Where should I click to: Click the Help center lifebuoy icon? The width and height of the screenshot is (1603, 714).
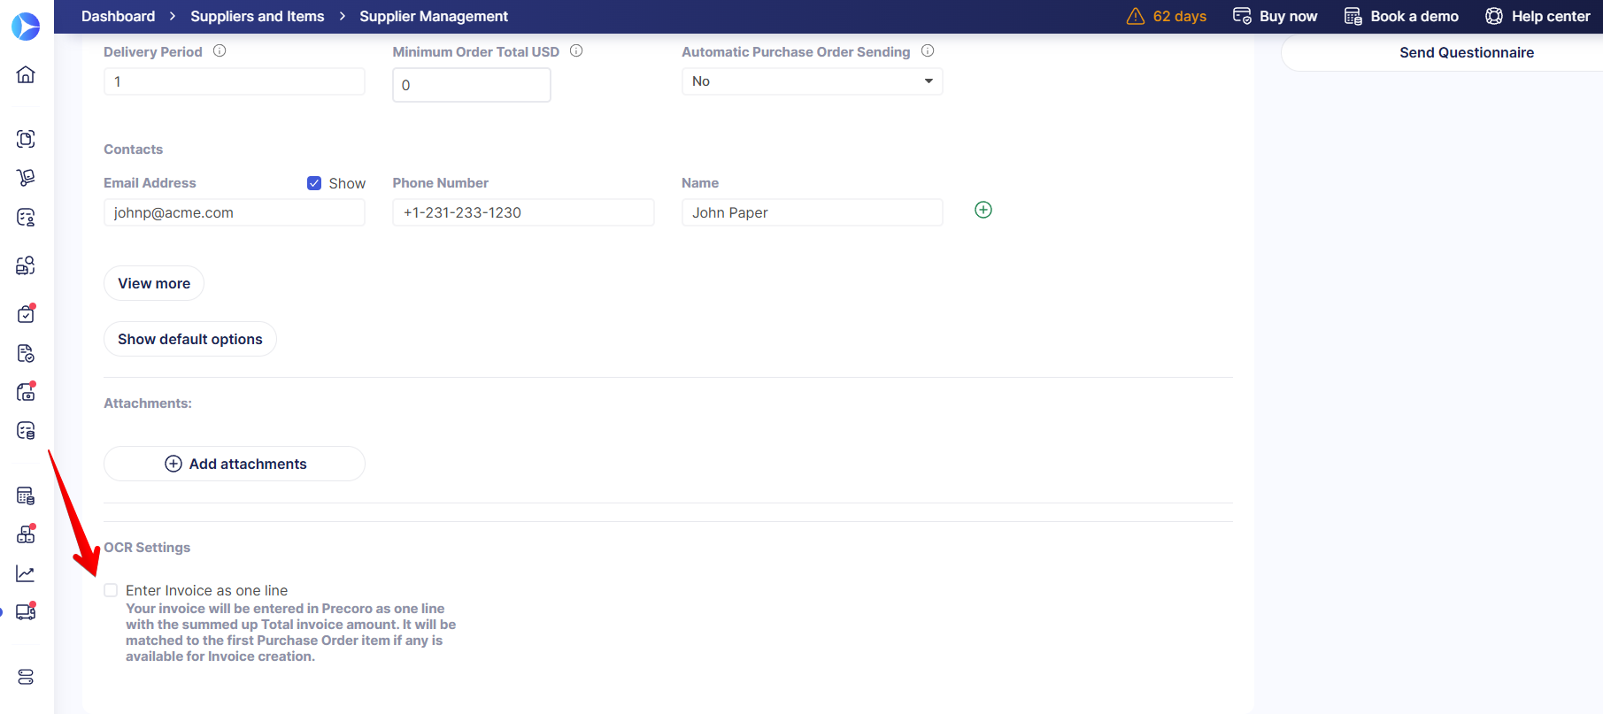[x=1494, y=16]
